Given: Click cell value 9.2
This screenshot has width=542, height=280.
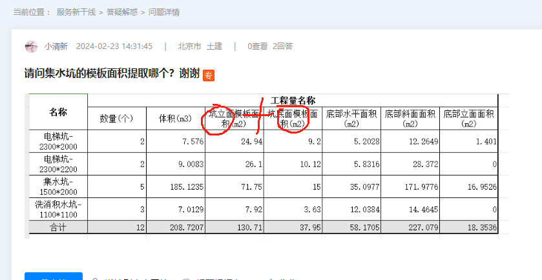Looking at the screenshot, I should point(293,141).
